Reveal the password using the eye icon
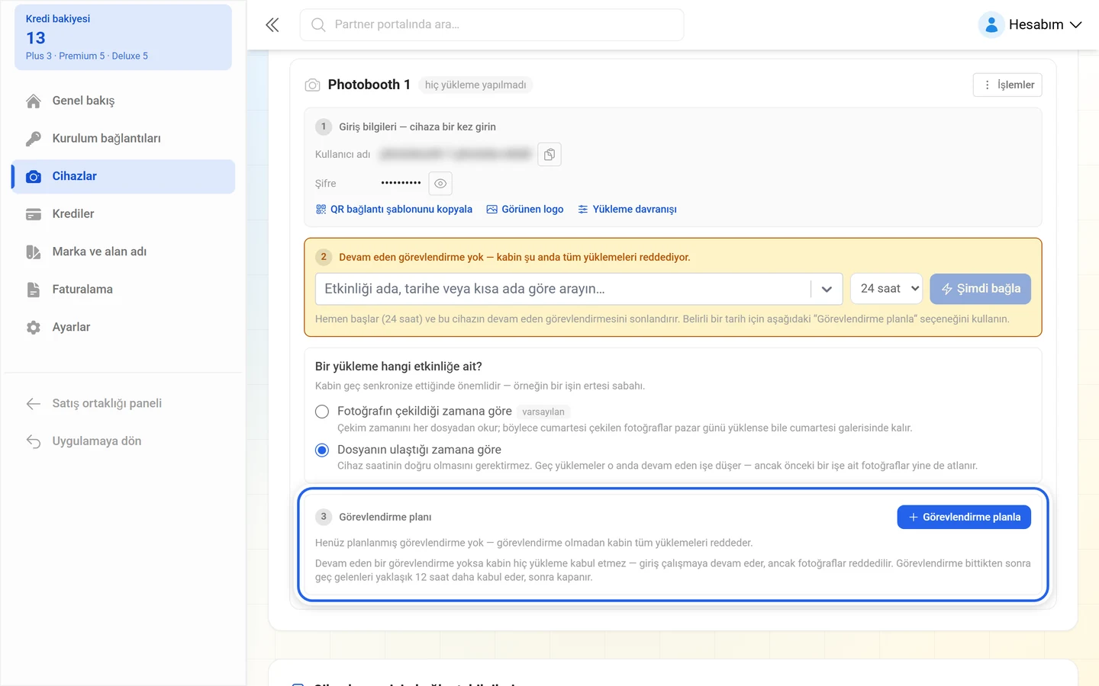Image resolution: width=1099 pixels, height=686 pixels. pos(440,184)
